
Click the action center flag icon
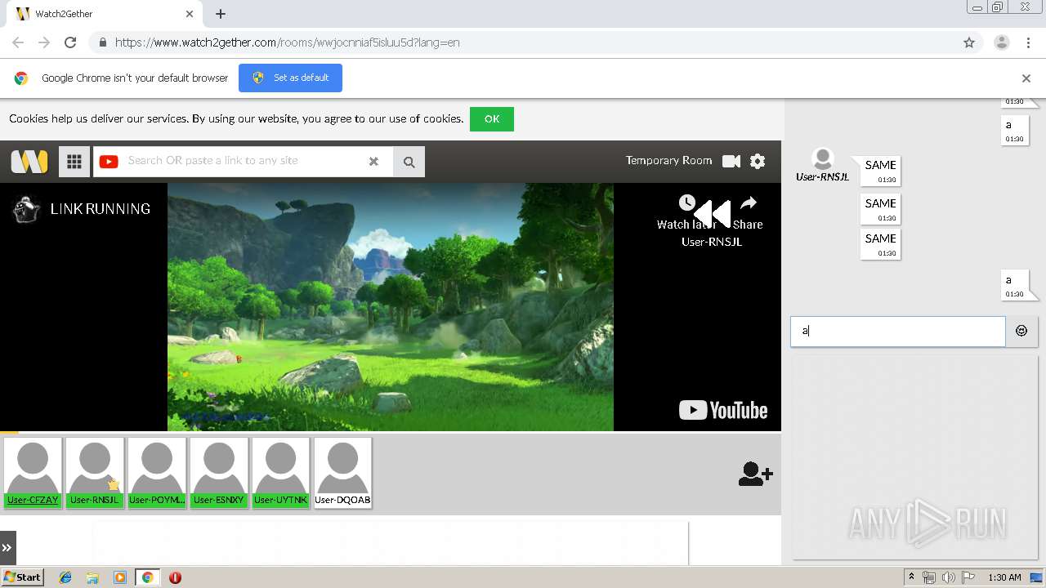tap(968, 577)
